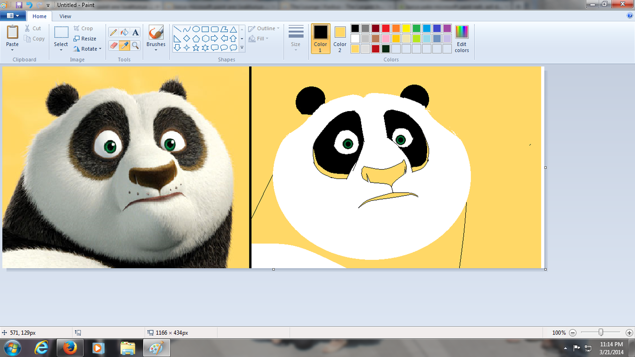Open Edit colors dialog
The height and width of the screenshot is (357, 635).
462,39
